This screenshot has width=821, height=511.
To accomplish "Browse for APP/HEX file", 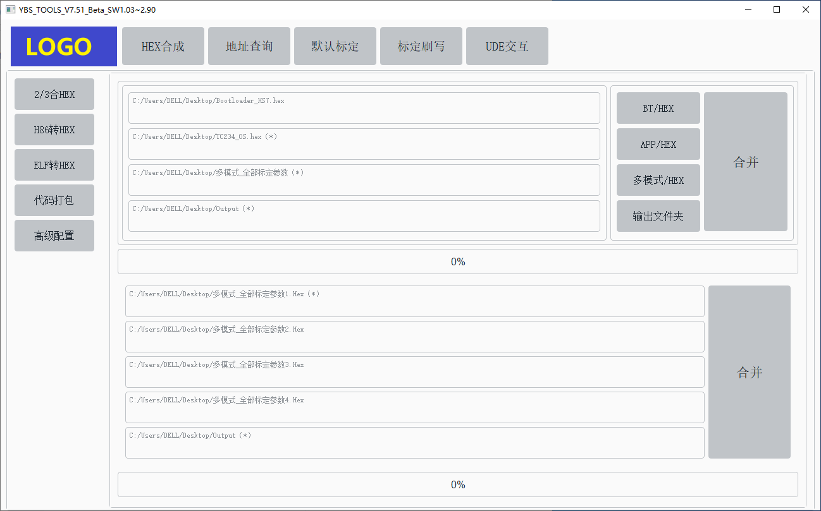I will 658,144.
